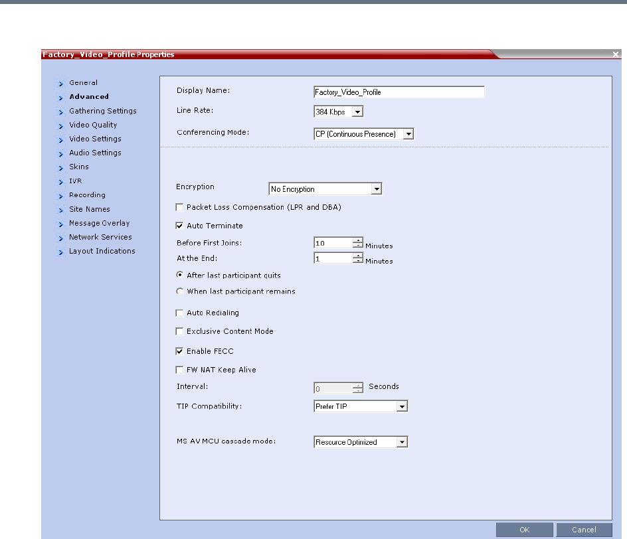This screenshot has width=627, height=539.
Task: Open the TIP Compatibility dropdown
Action: point(403,406)
